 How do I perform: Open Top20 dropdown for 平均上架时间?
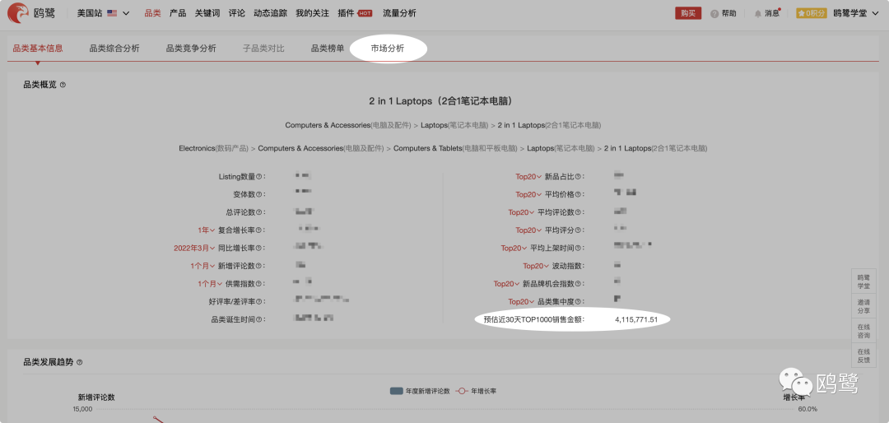click(514, 249)
